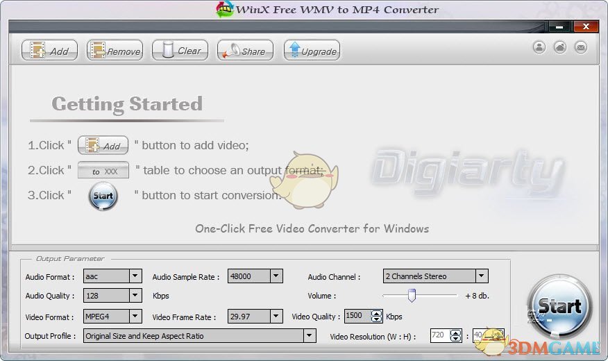Screen dimensions: 608x361
Task: Open the Audio Sample Rate dropdown
Action: (276, 276)
